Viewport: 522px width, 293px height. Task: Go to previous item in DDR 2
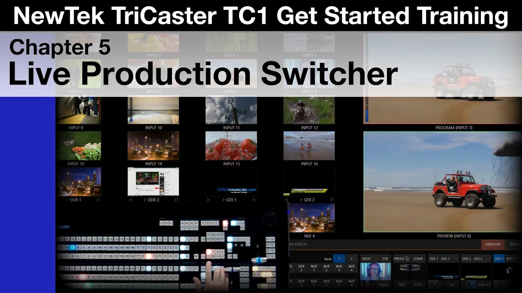tap(130, 200)
